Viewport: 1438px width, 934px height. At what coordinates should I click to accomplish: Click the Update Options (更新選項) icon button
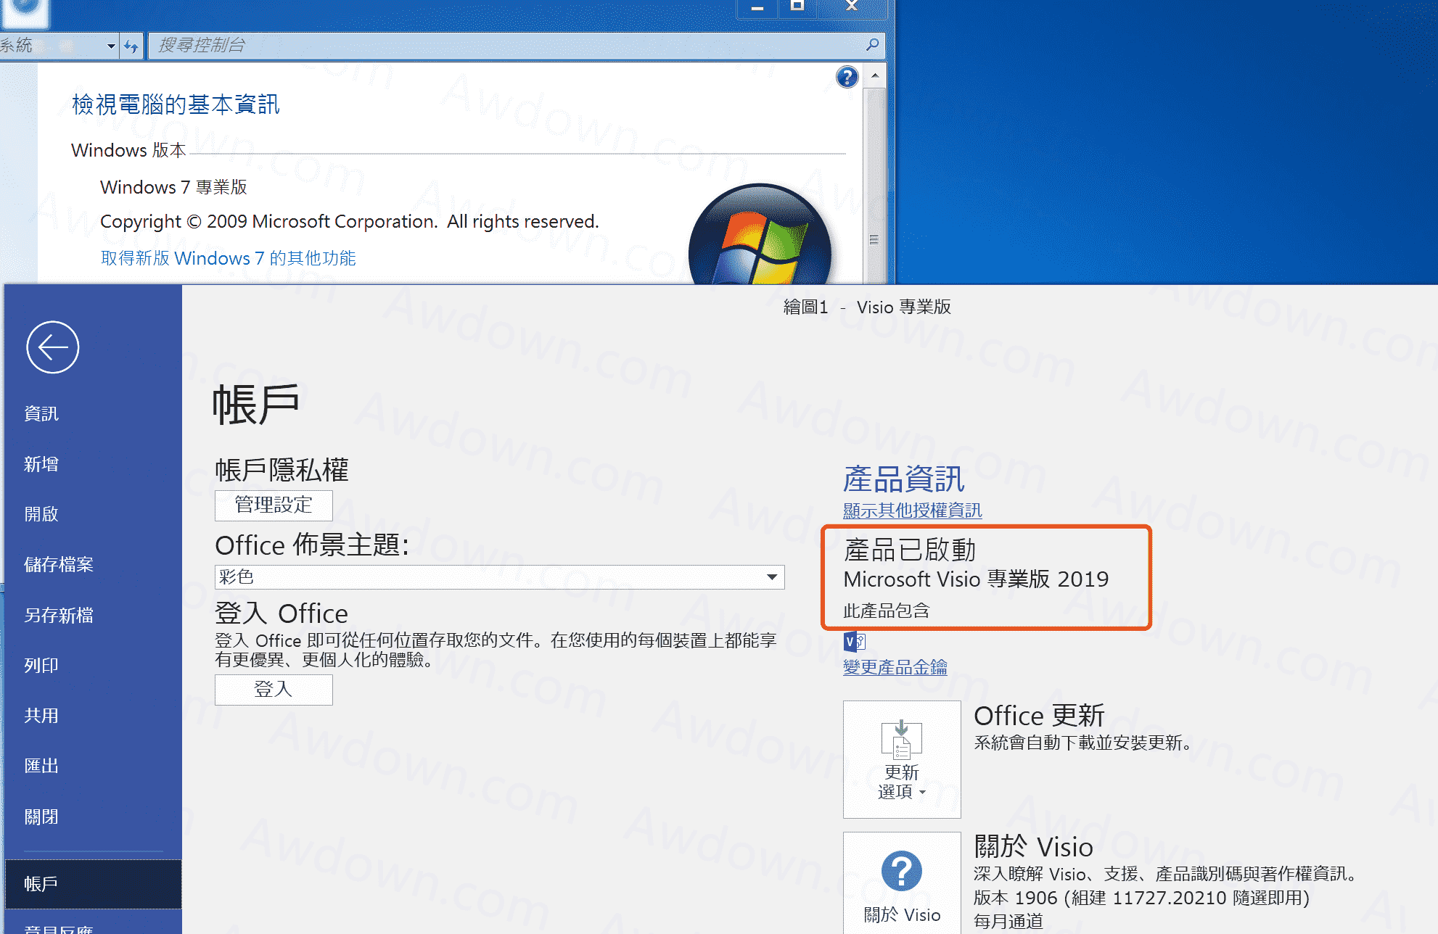pos(901,759)
